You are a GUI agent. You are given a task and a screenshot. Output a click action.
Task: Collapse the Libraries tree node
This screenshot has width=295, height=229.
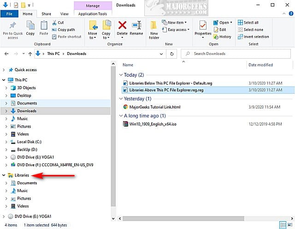[x=4, y=175]
